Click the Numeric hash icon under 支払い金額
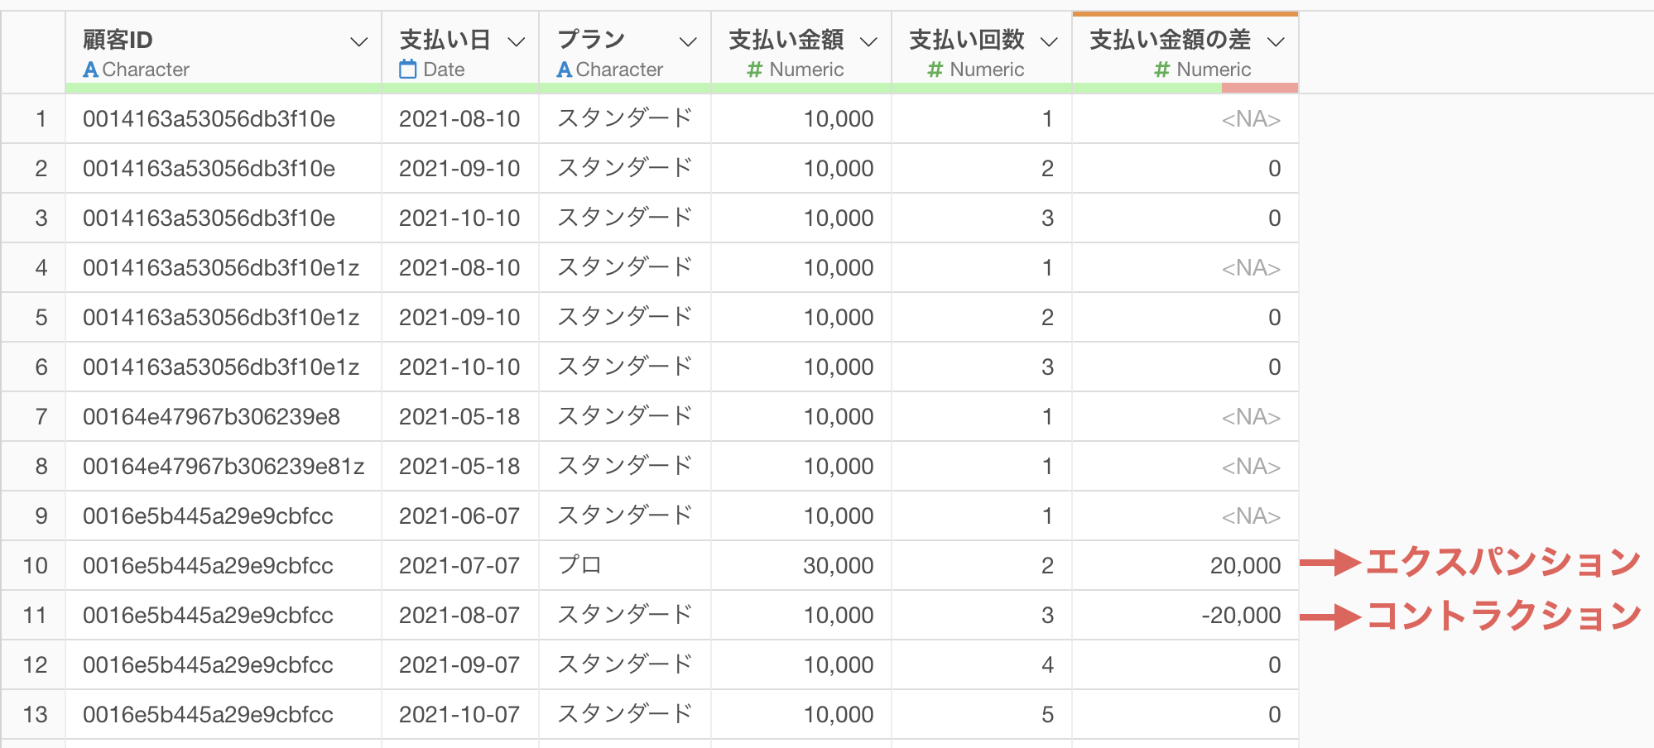This screenshot has width=1654, height=748. [x=754, y=70]
